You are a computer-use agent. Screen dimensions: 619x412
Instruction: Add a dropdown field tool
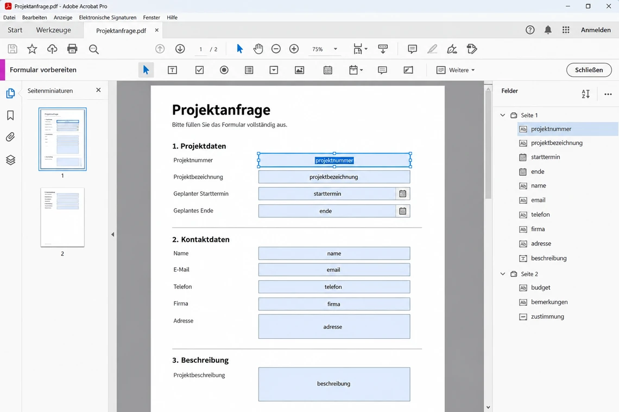coord(274,70)
